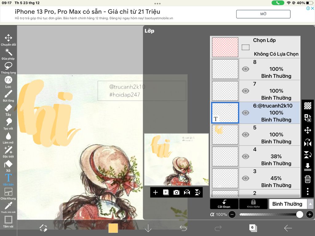The width and height of the screenshot is (315, 236).
Task: Click the trash icon to delete layer
Action: (x=308, y=179)
